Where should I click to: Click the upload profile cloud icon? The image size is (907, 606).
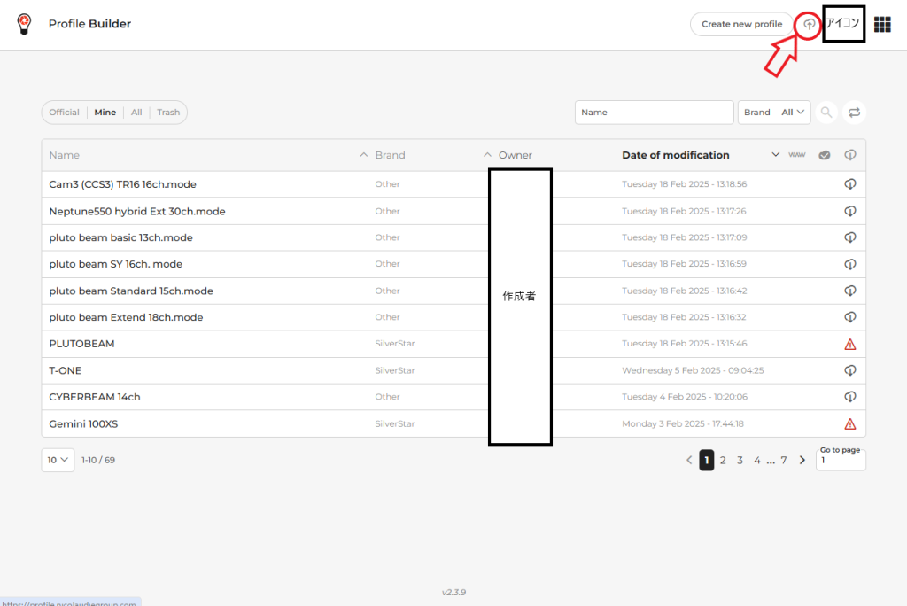point(809,24)
